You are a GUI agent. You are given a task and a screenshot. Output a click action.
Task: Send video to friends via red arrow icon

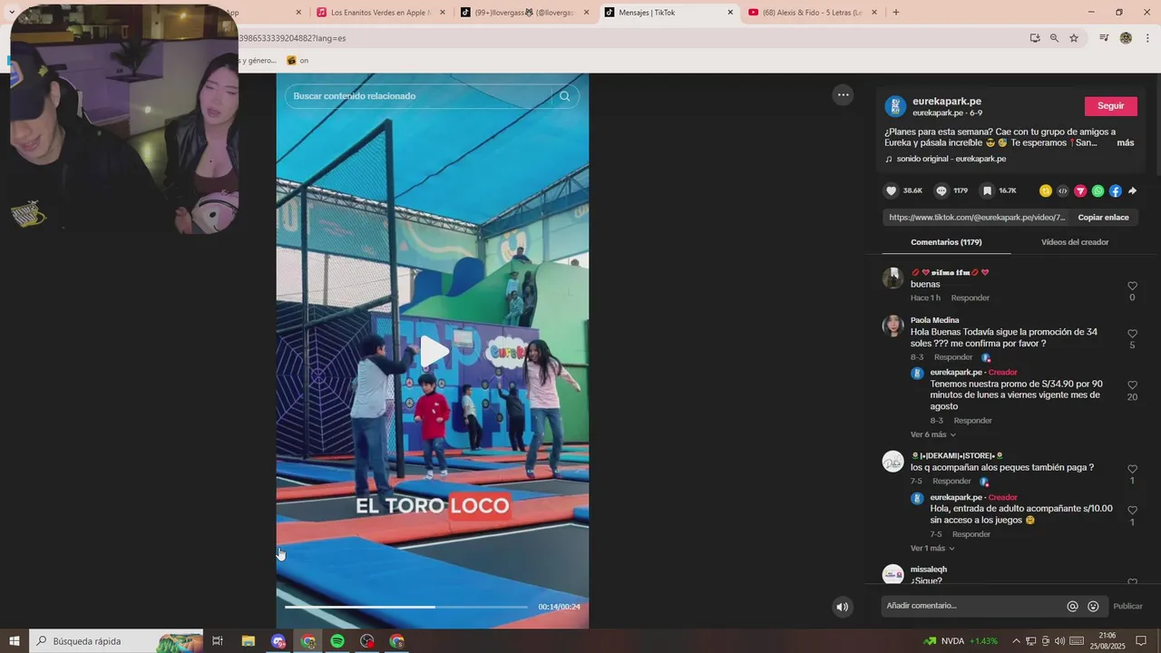[1080, 190]
